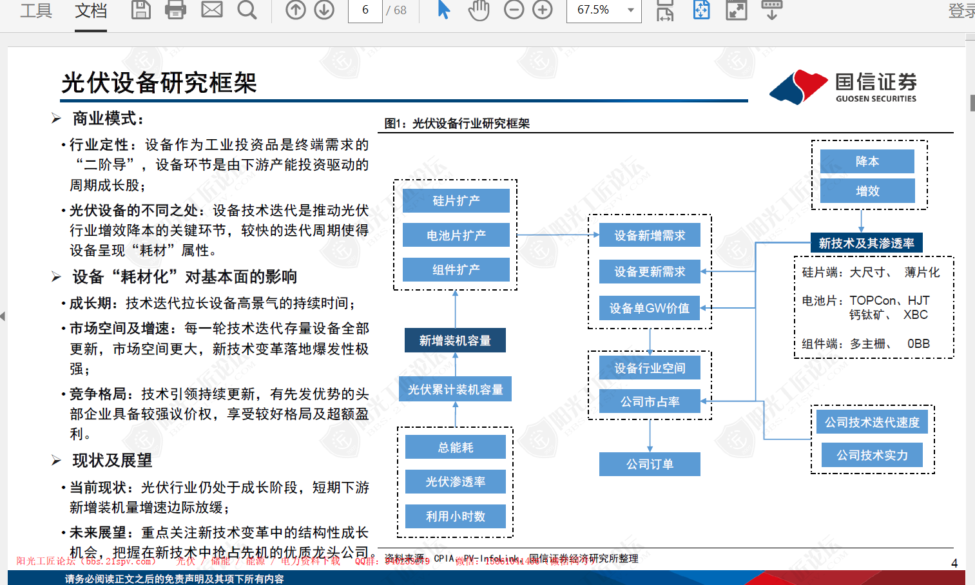Click the 设备新增需求 box

coord(650,235)
